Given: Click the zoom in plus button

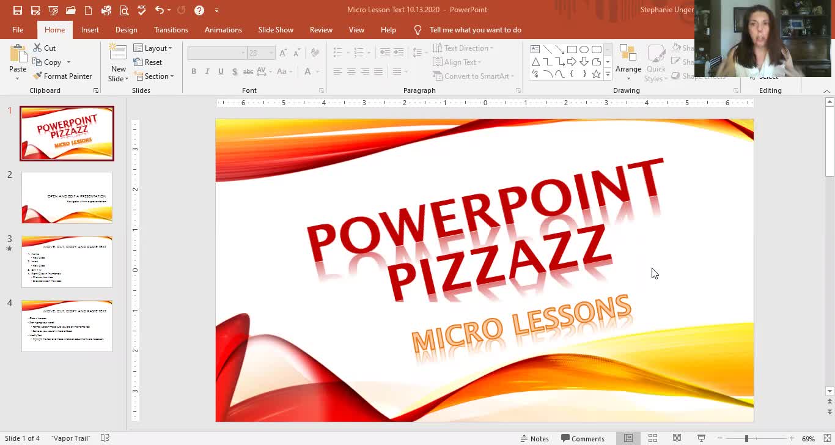Looking at the screenshot, I should tap(792, 438).
